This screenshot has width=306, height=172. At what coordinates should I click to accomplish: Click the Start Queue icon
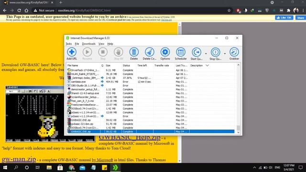pos(197,54)
